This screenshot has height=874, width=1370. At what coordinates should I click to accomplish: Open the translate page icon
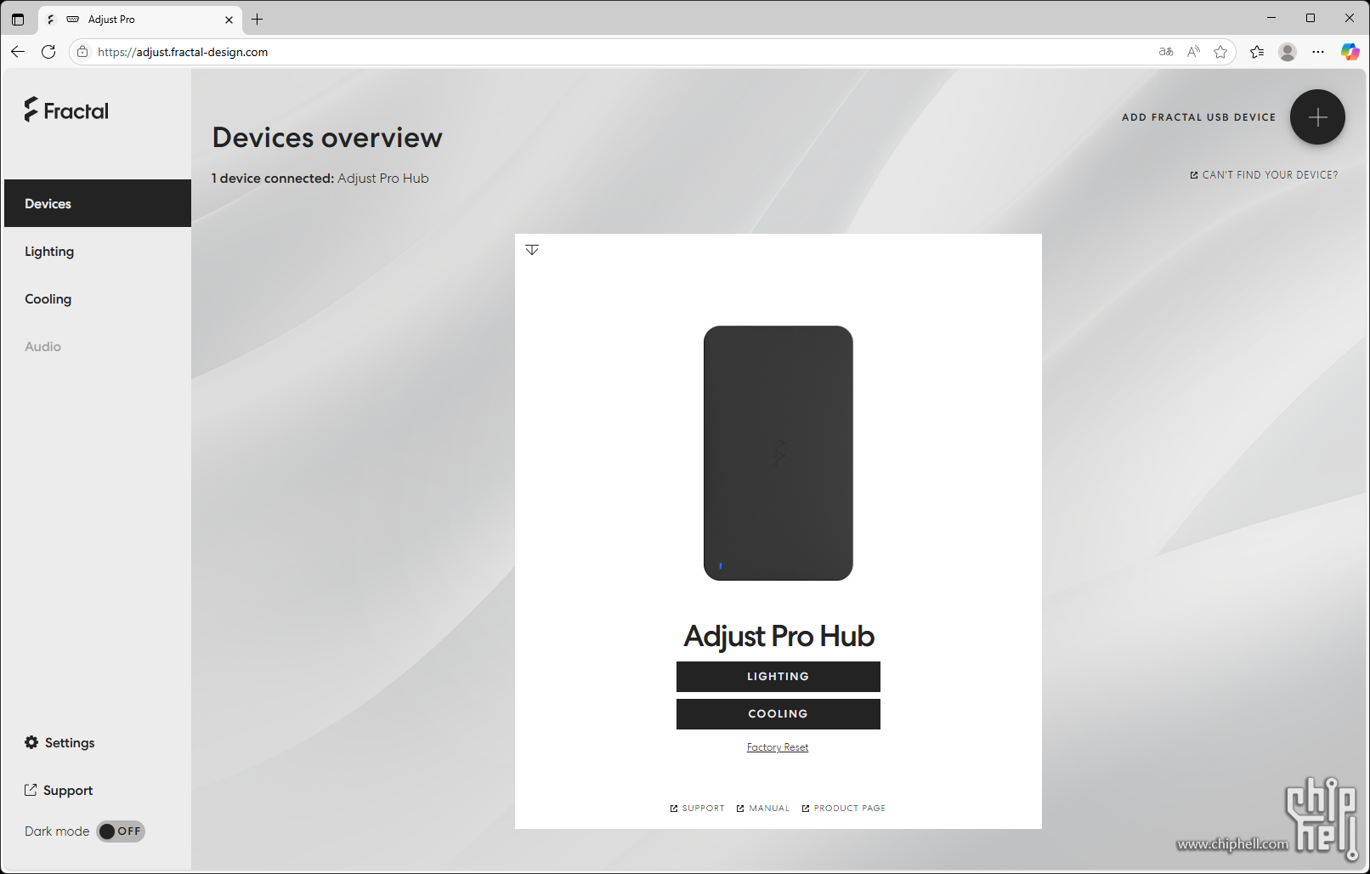click(x=1166, y=52)
